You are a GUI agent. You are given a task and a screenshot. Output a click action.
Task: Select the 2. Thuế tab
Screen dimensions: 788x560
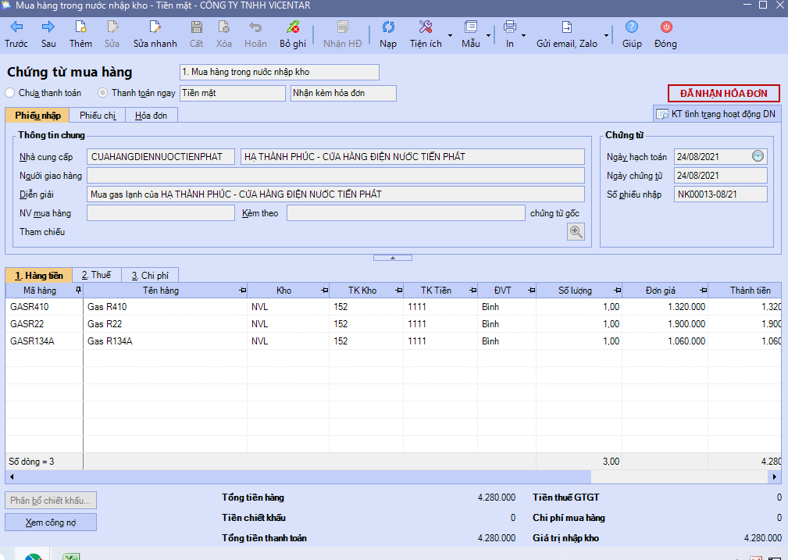tap(97, 275)
